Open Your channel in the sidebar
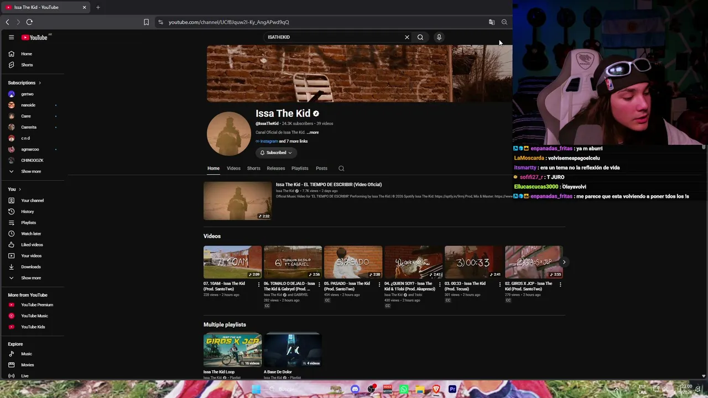This screenshot has height=398, width=708. click(x=33, y=200)
